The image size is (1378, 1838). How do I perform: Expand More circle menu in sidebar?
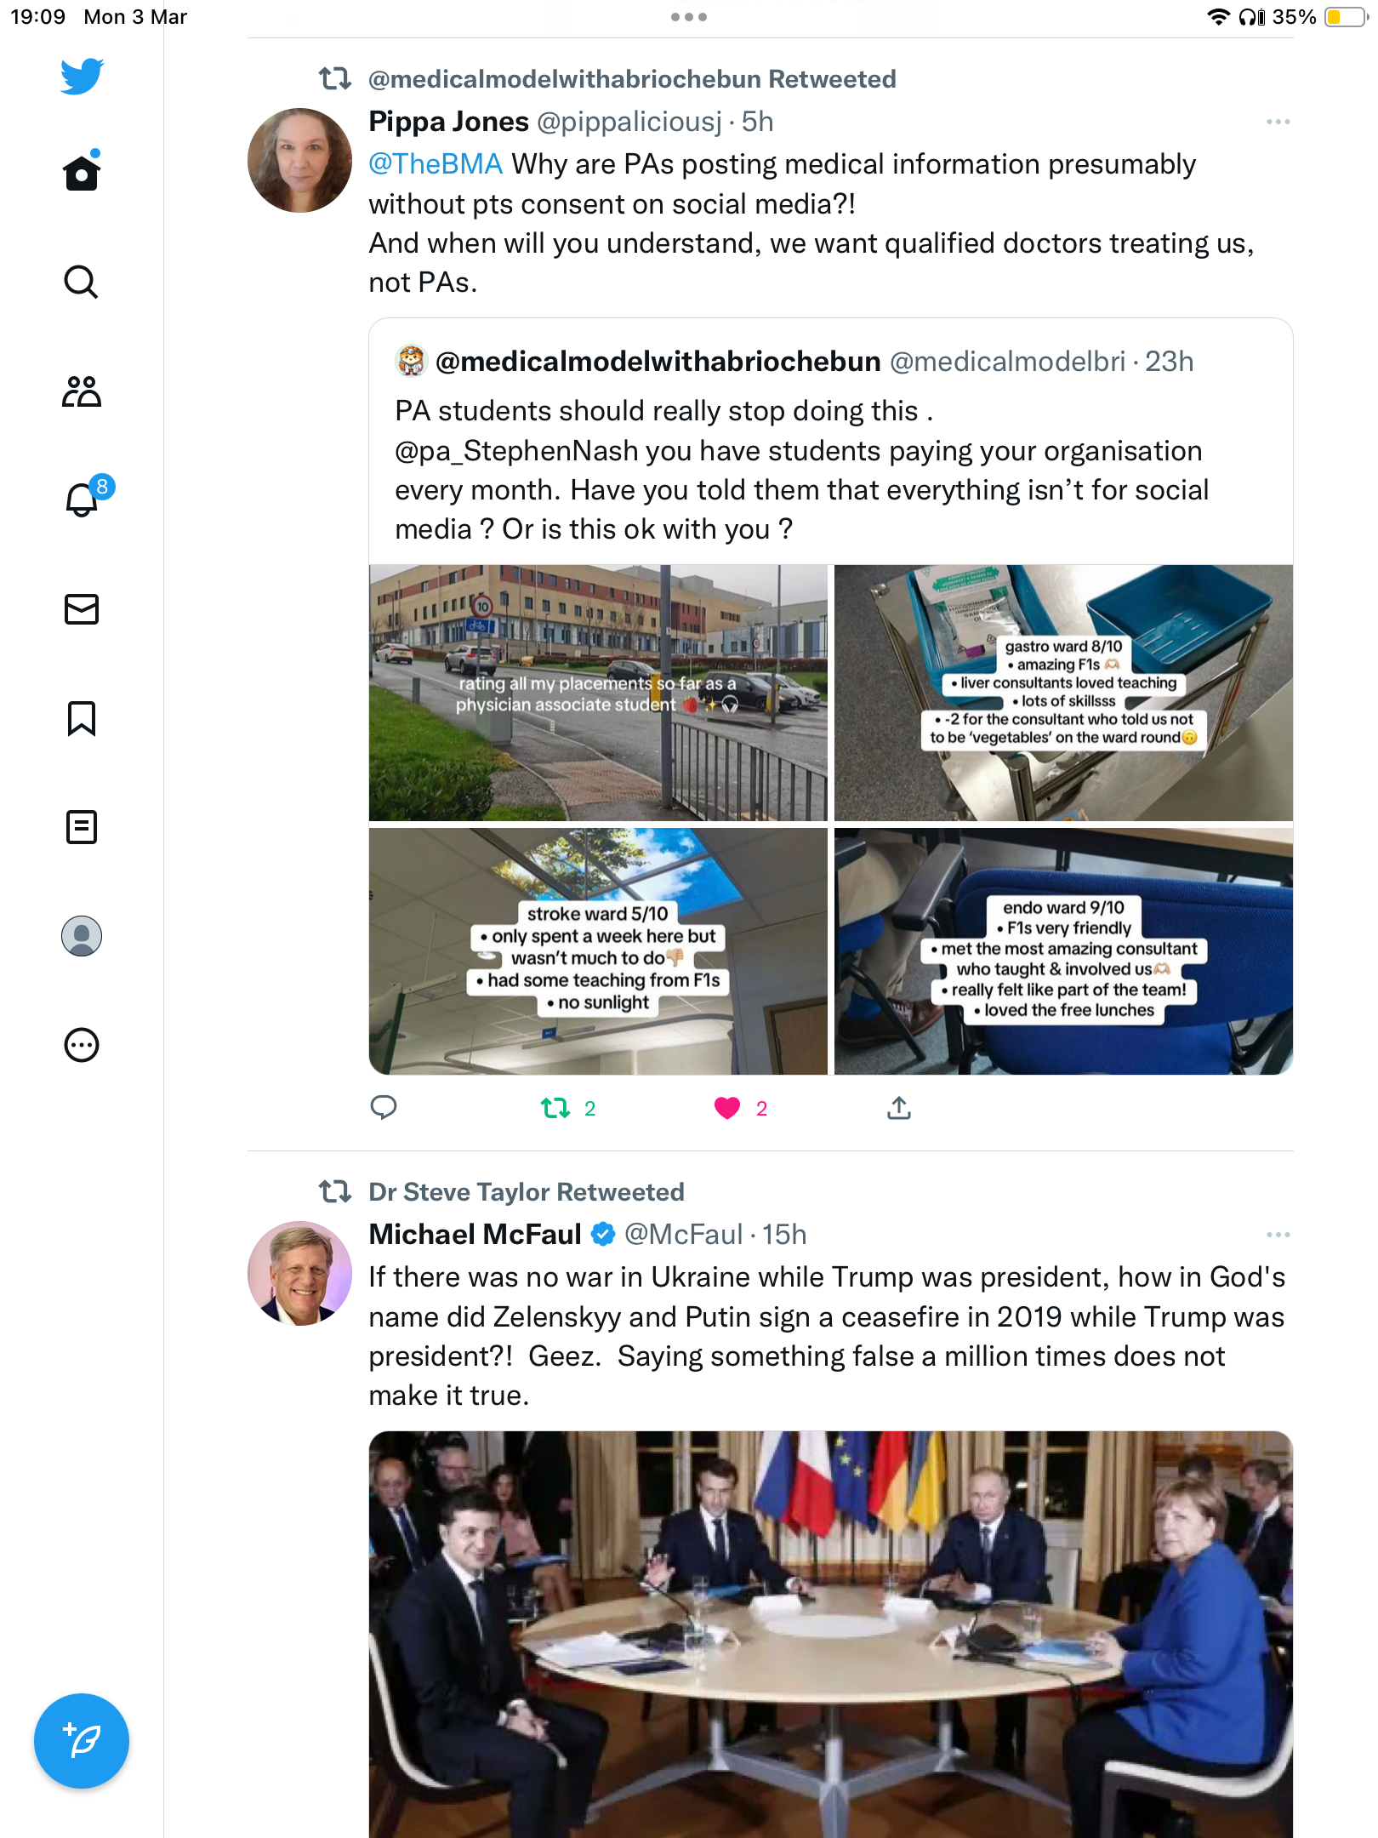(x=82, y=1045)
